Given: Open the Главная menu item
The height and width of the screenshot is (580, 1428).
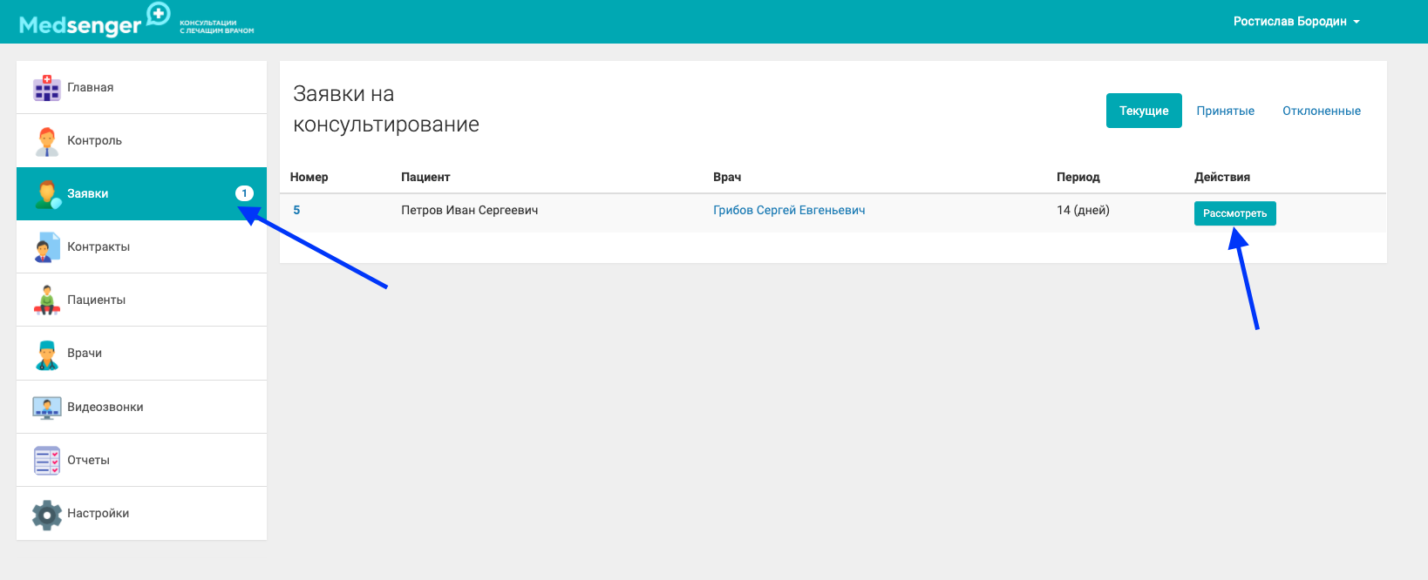Looking at the screenshot, I should pyautogui.click(x=91, y=87).
